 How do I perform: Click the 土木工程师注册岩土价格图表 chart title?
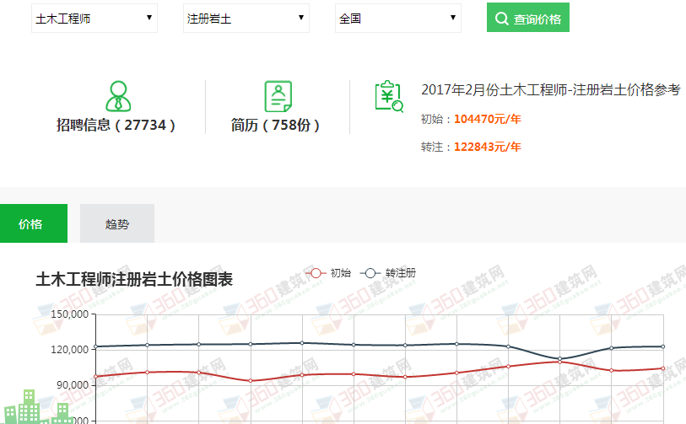pos(134,280)
